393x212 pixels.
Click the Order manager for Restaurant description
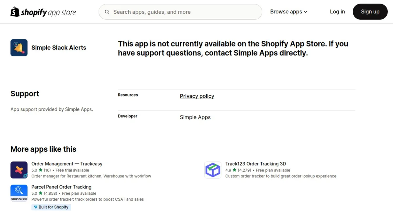[91, 176]
